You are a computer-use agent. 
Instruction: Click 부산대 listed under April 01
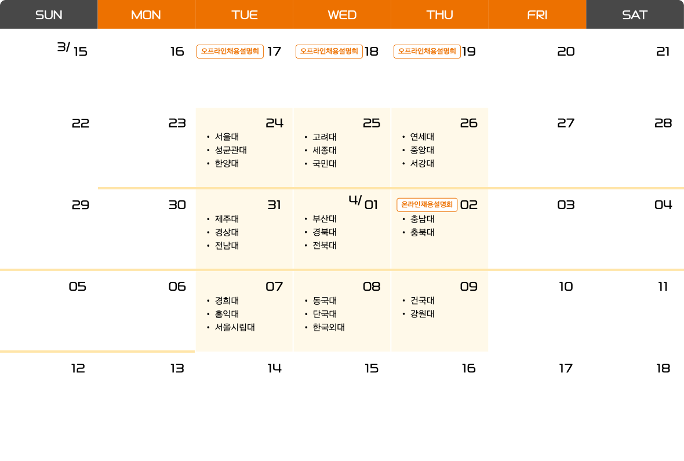[325, 219]
